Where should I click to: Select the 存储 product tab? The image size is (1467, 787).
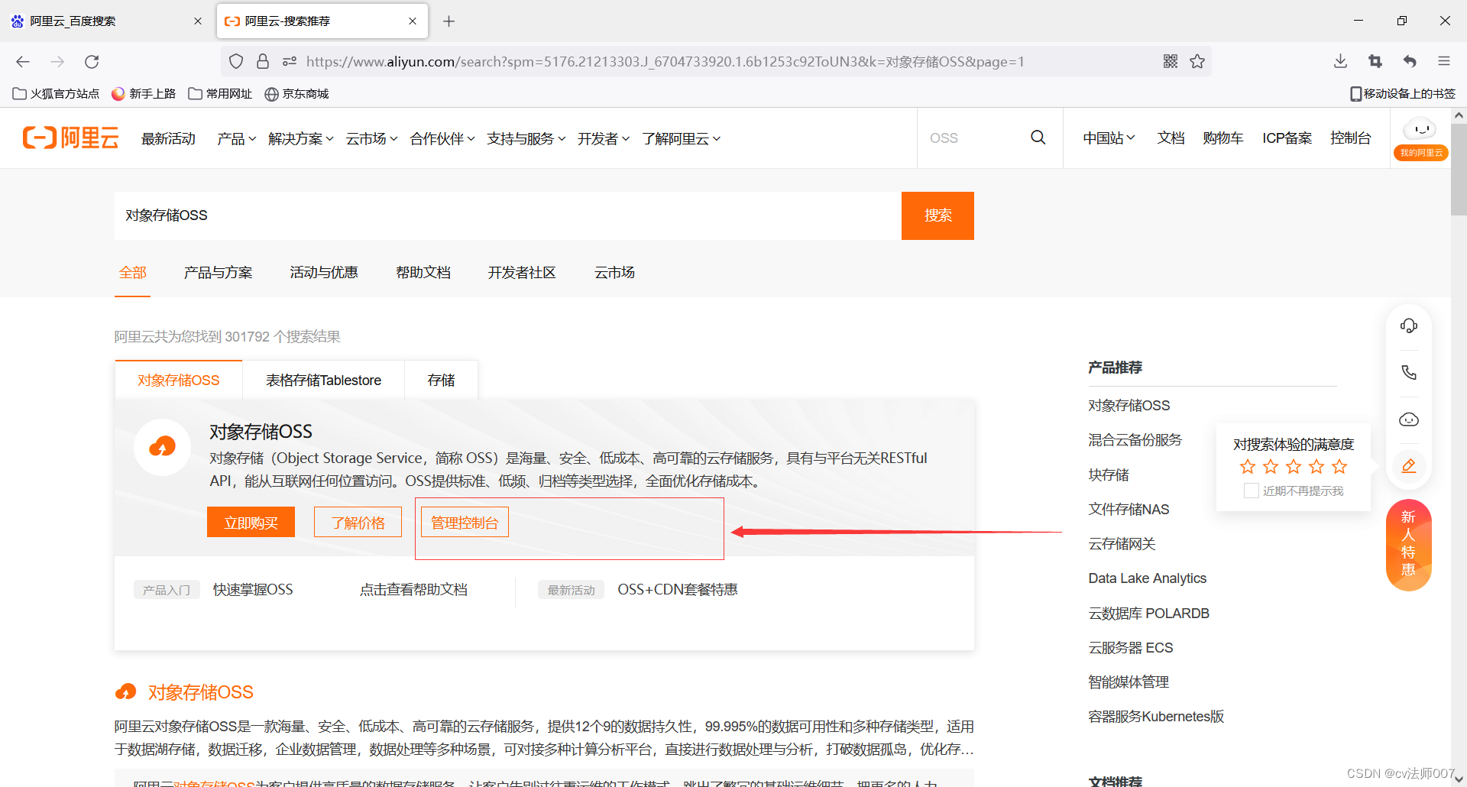tap(441, 381)
